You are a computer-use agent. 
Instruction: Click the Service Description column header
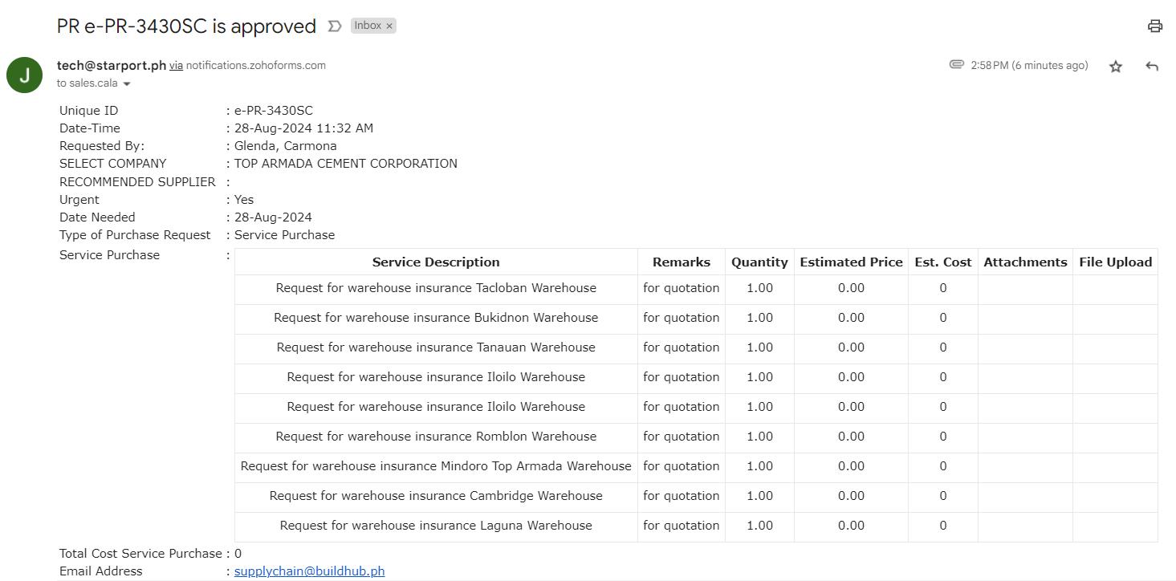click(x=435, y=262)
